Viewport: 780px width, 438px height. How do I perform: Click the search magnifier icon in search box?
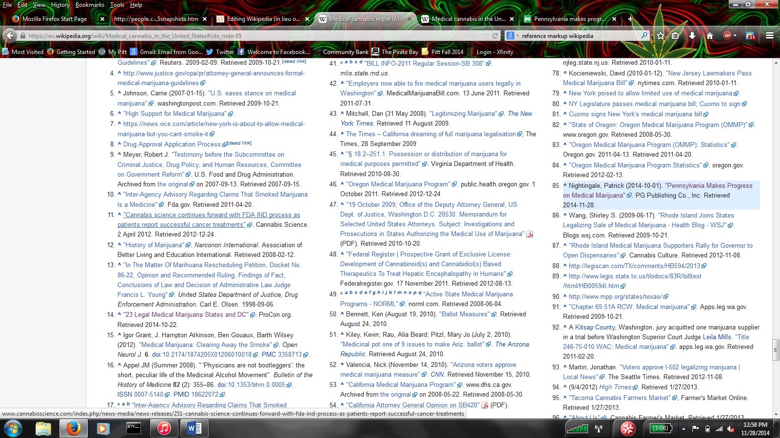tap(644, 36)
